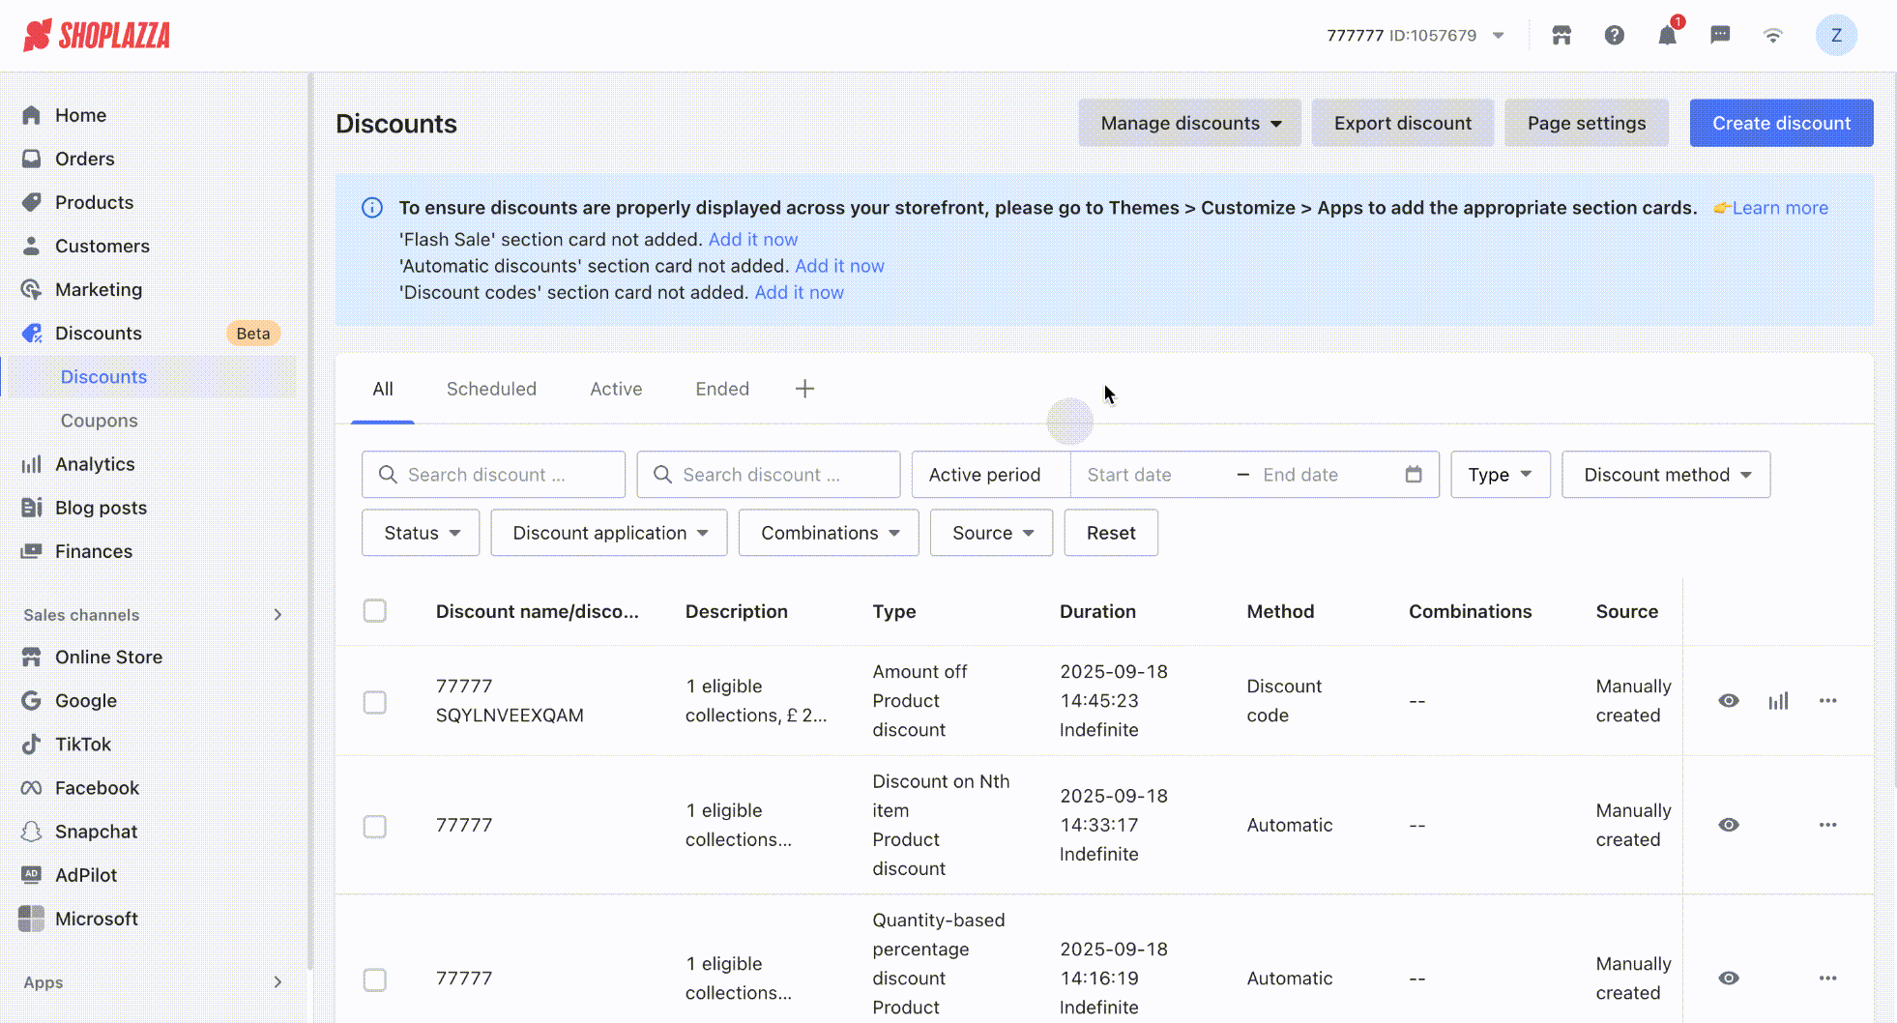Click the plus icon to add tab
1897x1023 pixels.
[804, 389]
